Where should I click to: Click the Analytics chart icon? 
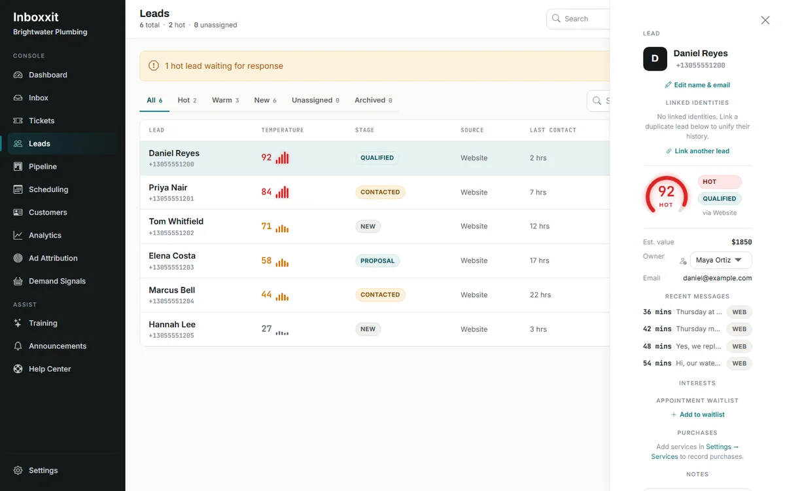pos(18,235)
